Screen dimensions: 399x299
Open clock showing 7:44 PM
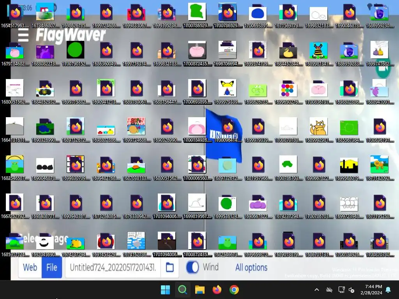coord(371,290)
